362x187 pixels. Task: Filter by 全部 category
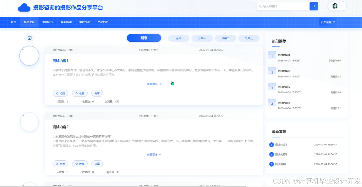[x=179, y=38]
